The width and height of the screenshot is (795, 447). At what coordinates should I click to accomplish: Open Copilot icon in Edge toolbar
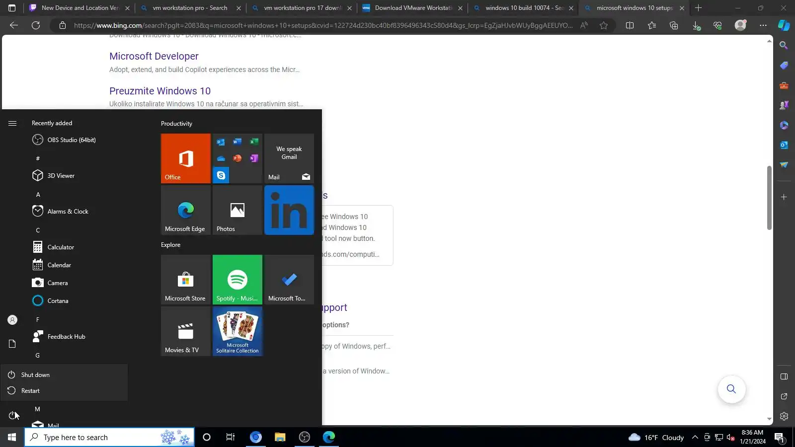[784, 25]
